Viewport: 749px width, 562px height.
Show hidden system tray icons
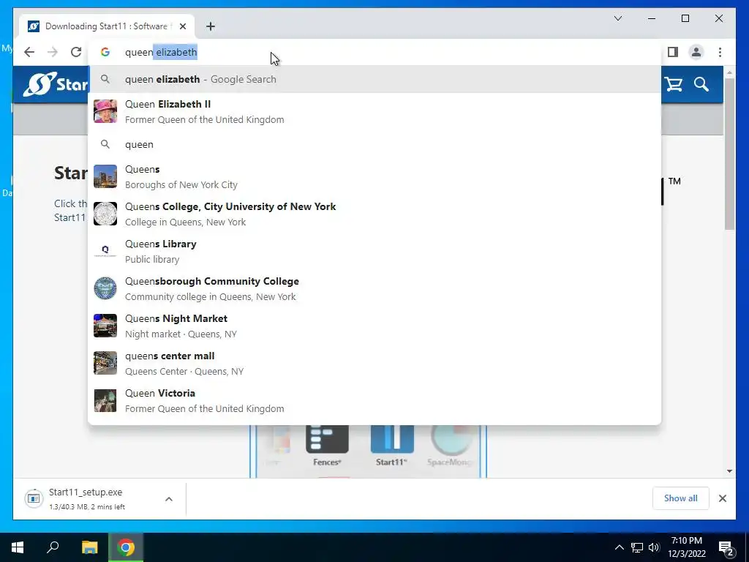[x=619, y=547]
